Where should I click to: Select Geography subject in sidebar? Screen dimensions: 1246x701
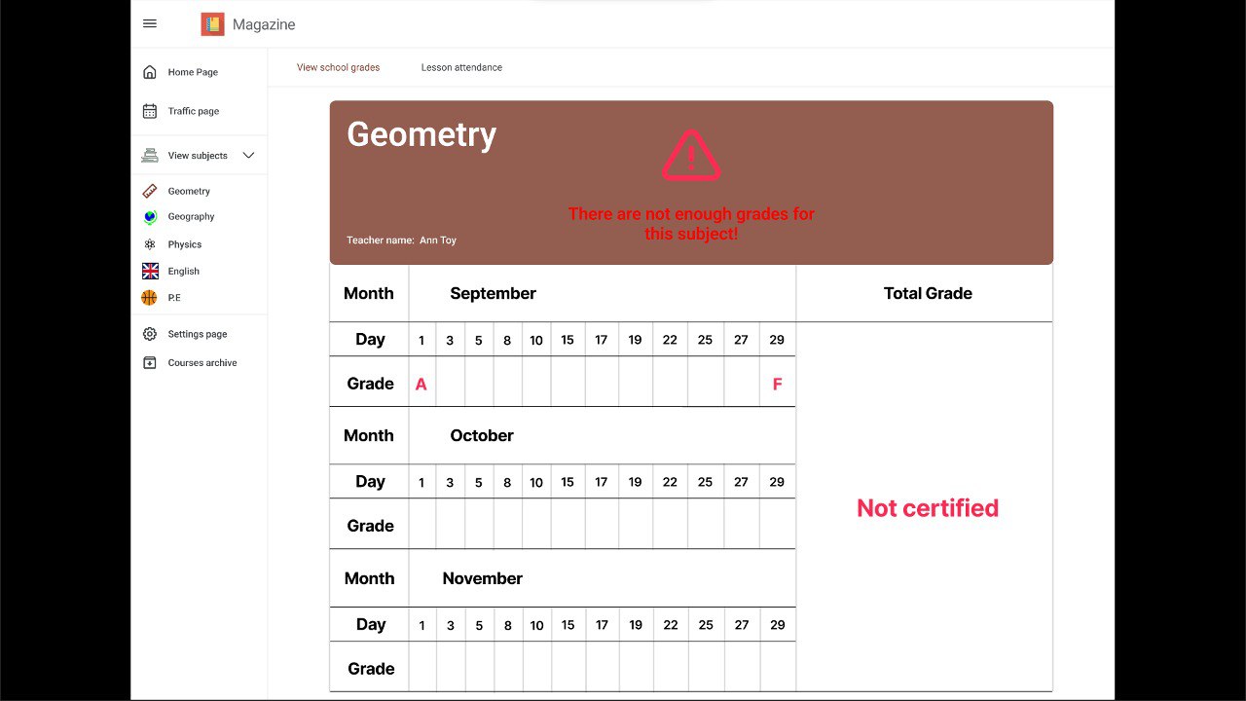[191, 217]
